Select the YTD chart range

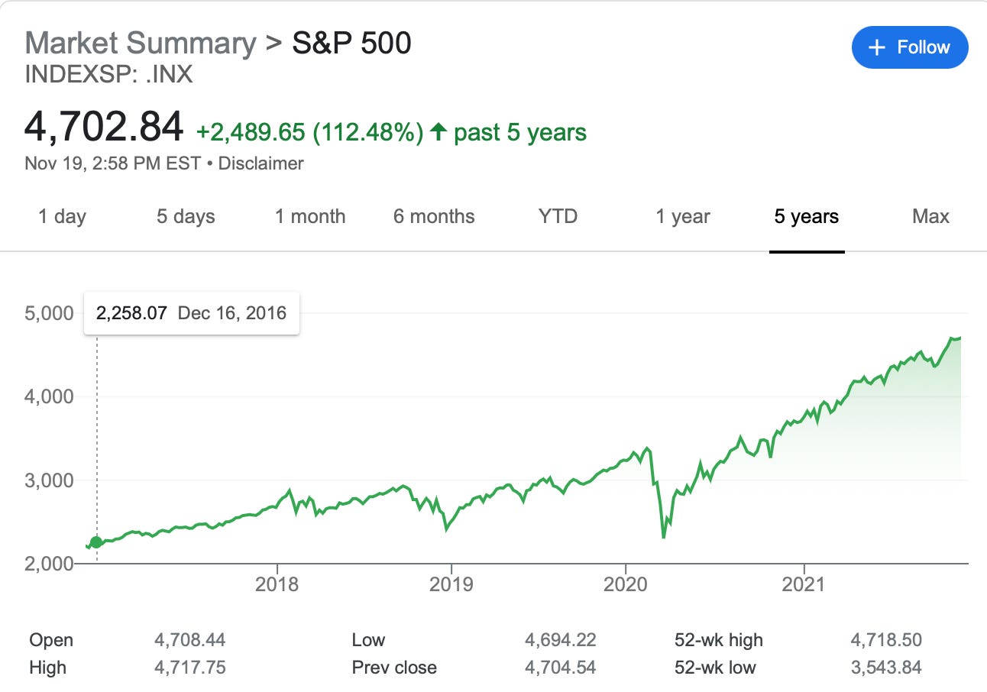tap(557, 216)
